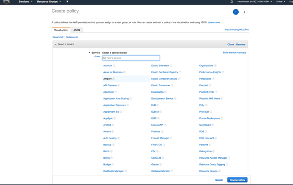
Task: Click help icon next to Account
Action: click(114, 65)
